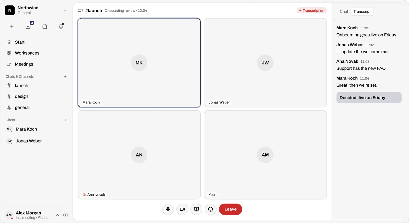Start a new Direct message with plus
This screenshot has width=409, height=223.
[x=65, y=120]
